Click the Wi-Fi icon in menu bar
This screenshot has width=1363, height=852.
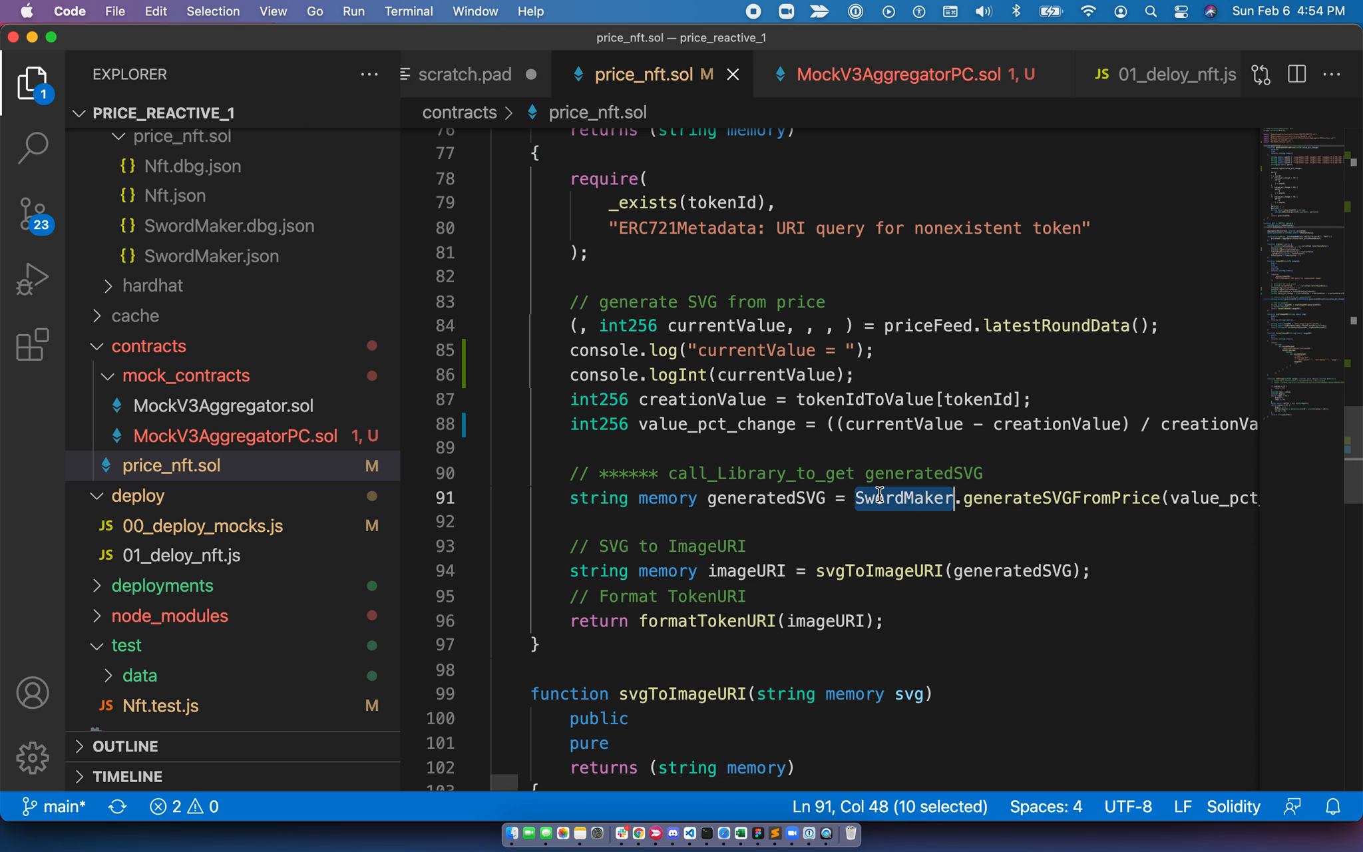1088,11
